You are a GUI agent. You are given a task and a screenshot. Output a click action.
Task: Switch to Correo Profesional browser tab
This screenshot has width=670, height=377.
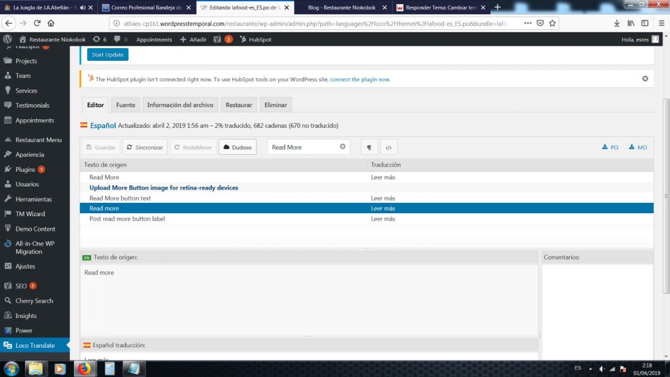point(146,7)
